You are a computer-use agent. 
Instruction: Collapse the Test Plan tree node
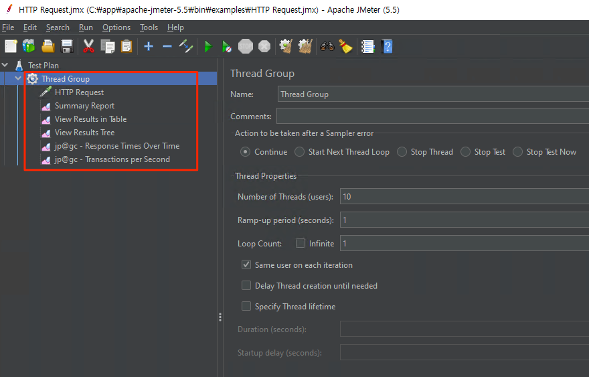(5, 65)
